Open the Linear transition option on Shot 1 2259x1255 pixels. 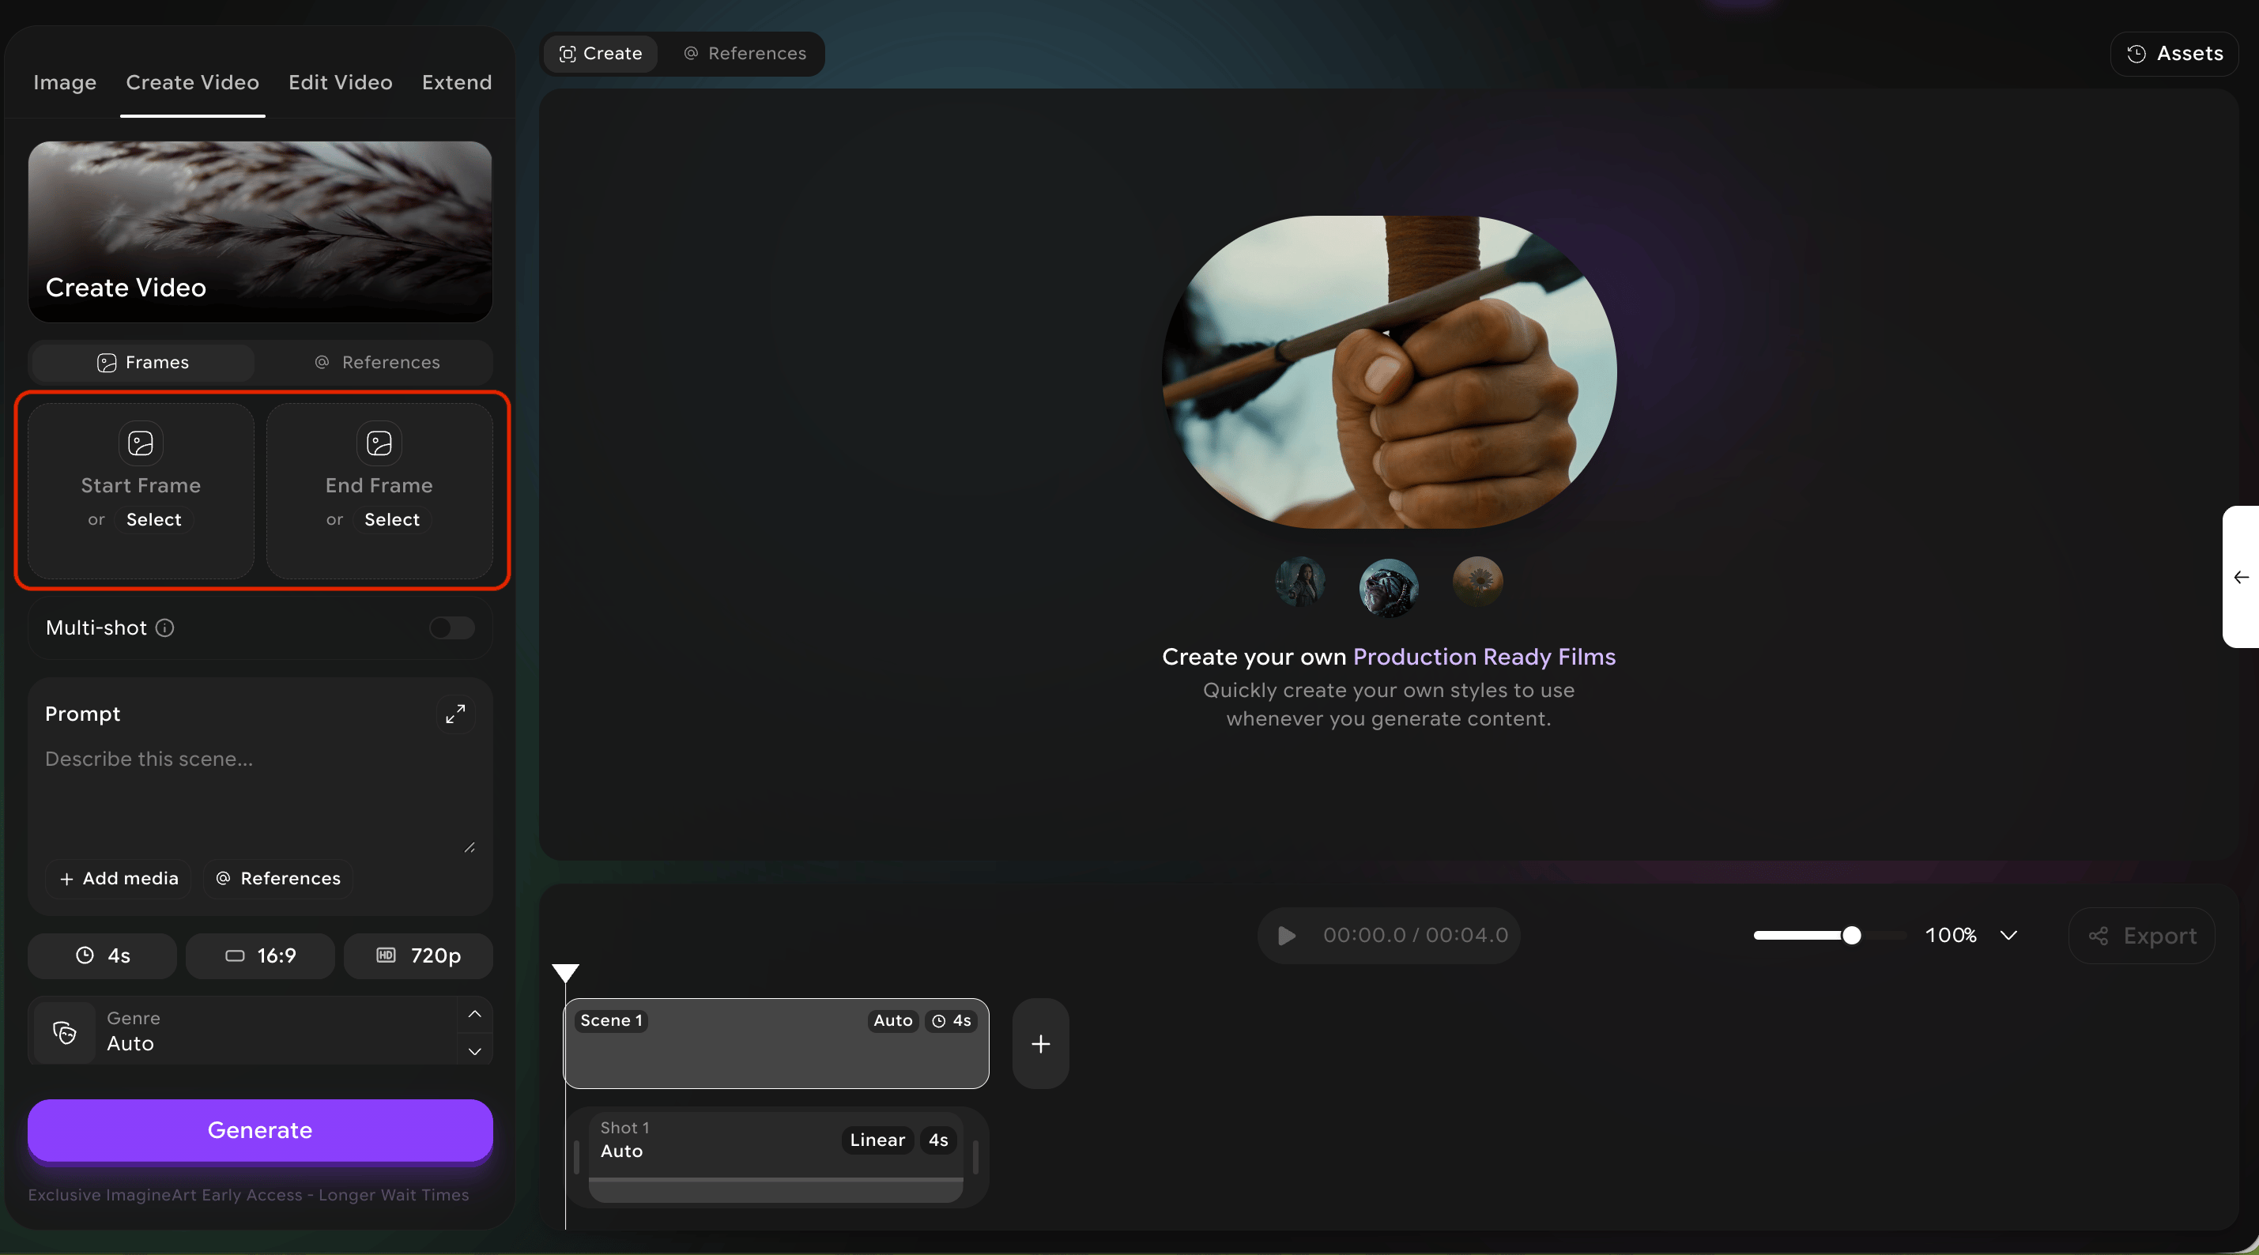(x=877, y=1140)
